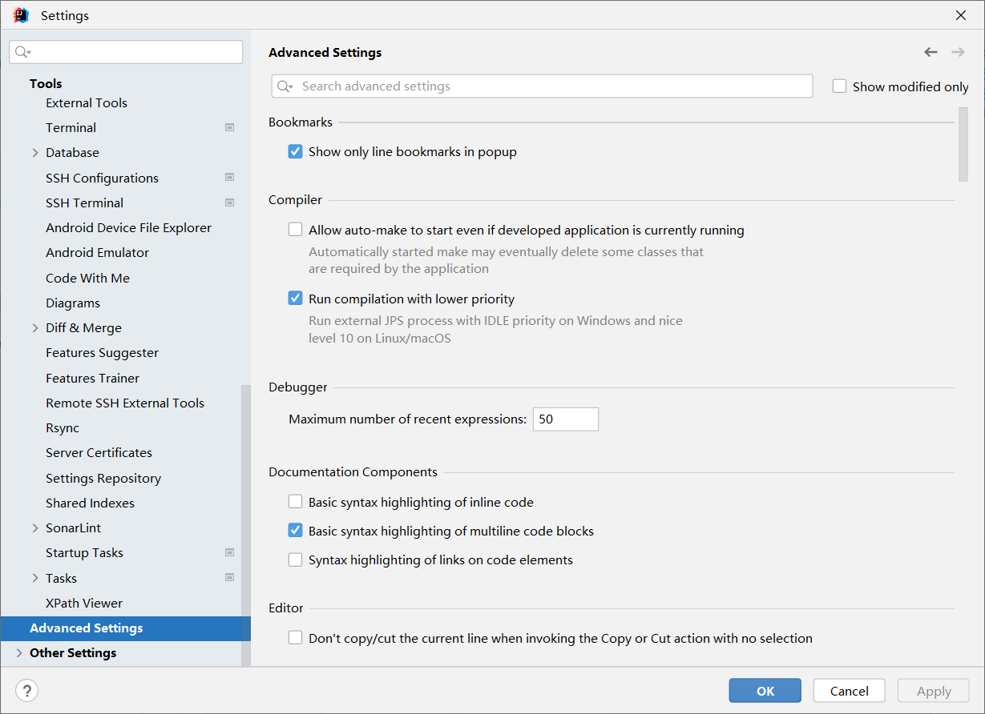
Task: Expand the Database tree node
Action: point(35,152)
